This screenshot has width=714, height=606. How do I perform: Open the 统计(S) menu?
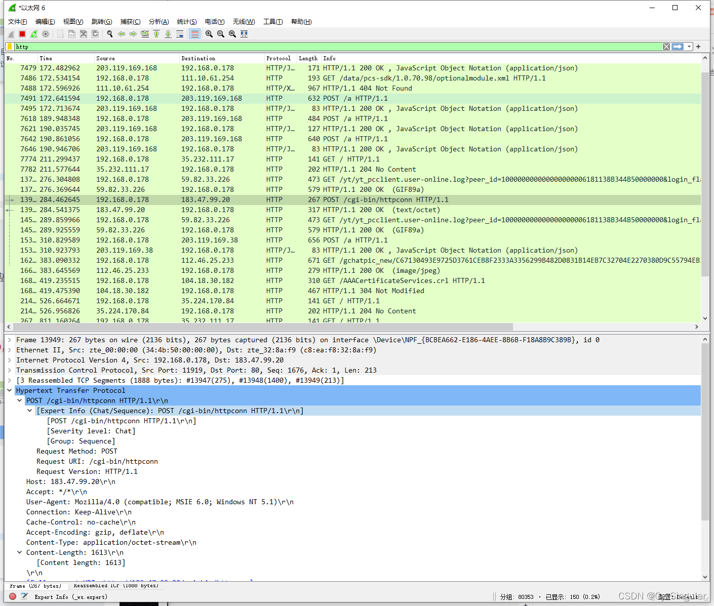click(x=187, y=22)
